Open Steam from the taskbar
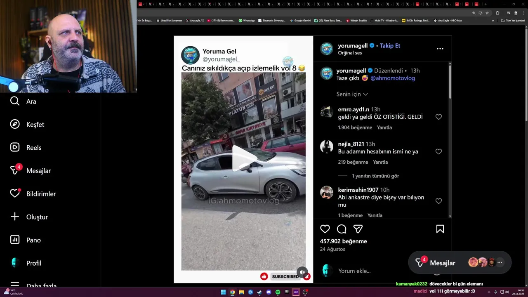 tap(259, 292)
